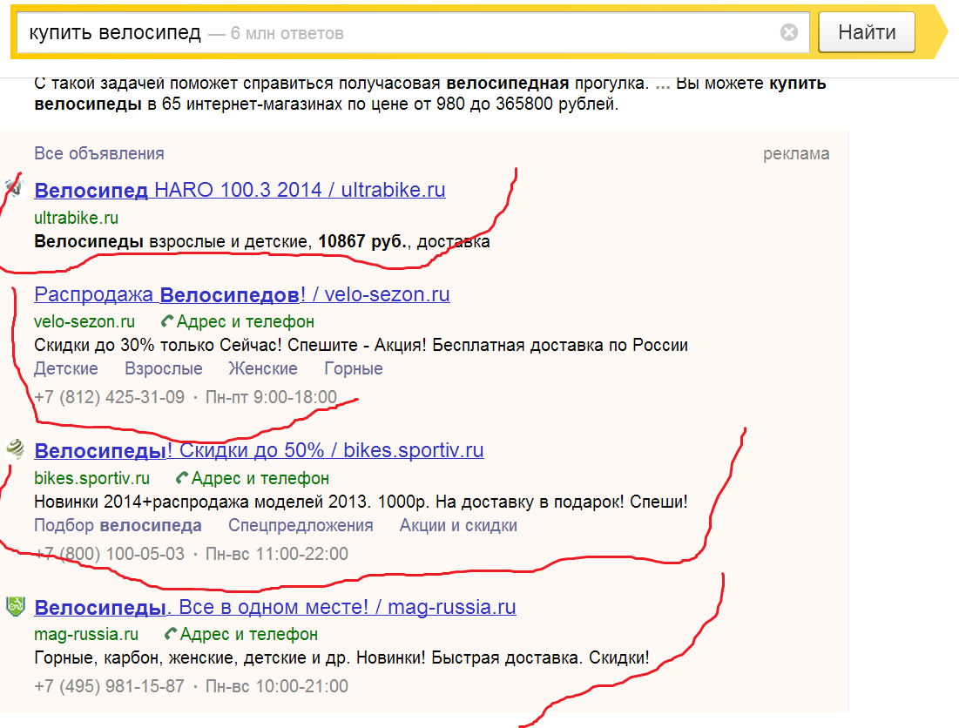959x728 pixels.
Task: Open green ultrabike.ru URL link
Action: pyautogui.click(x=77, y=218)
